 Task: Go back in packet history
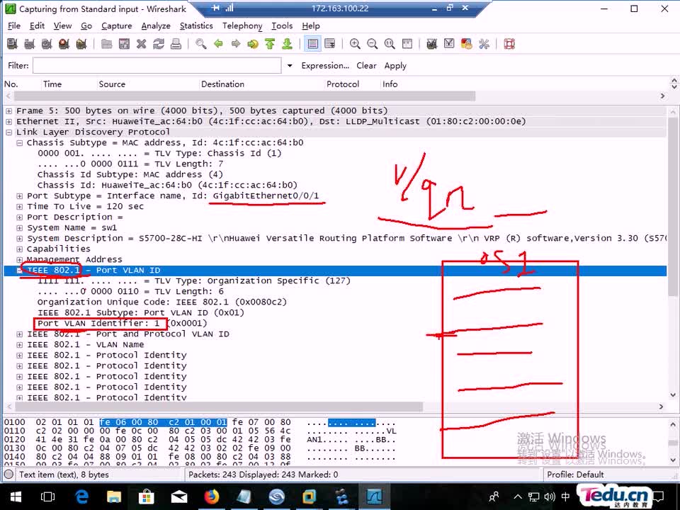pos(218,44)
